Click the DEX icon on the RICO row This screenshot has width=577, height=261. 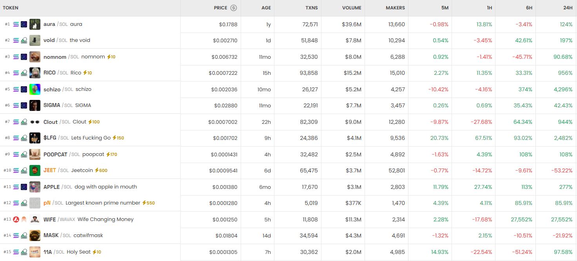click(24, 73)
